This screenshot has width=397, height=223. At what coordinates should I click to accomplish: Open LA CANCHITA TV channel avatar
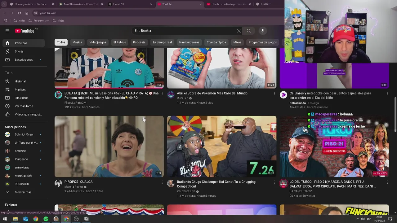click(x=283, y=183)
